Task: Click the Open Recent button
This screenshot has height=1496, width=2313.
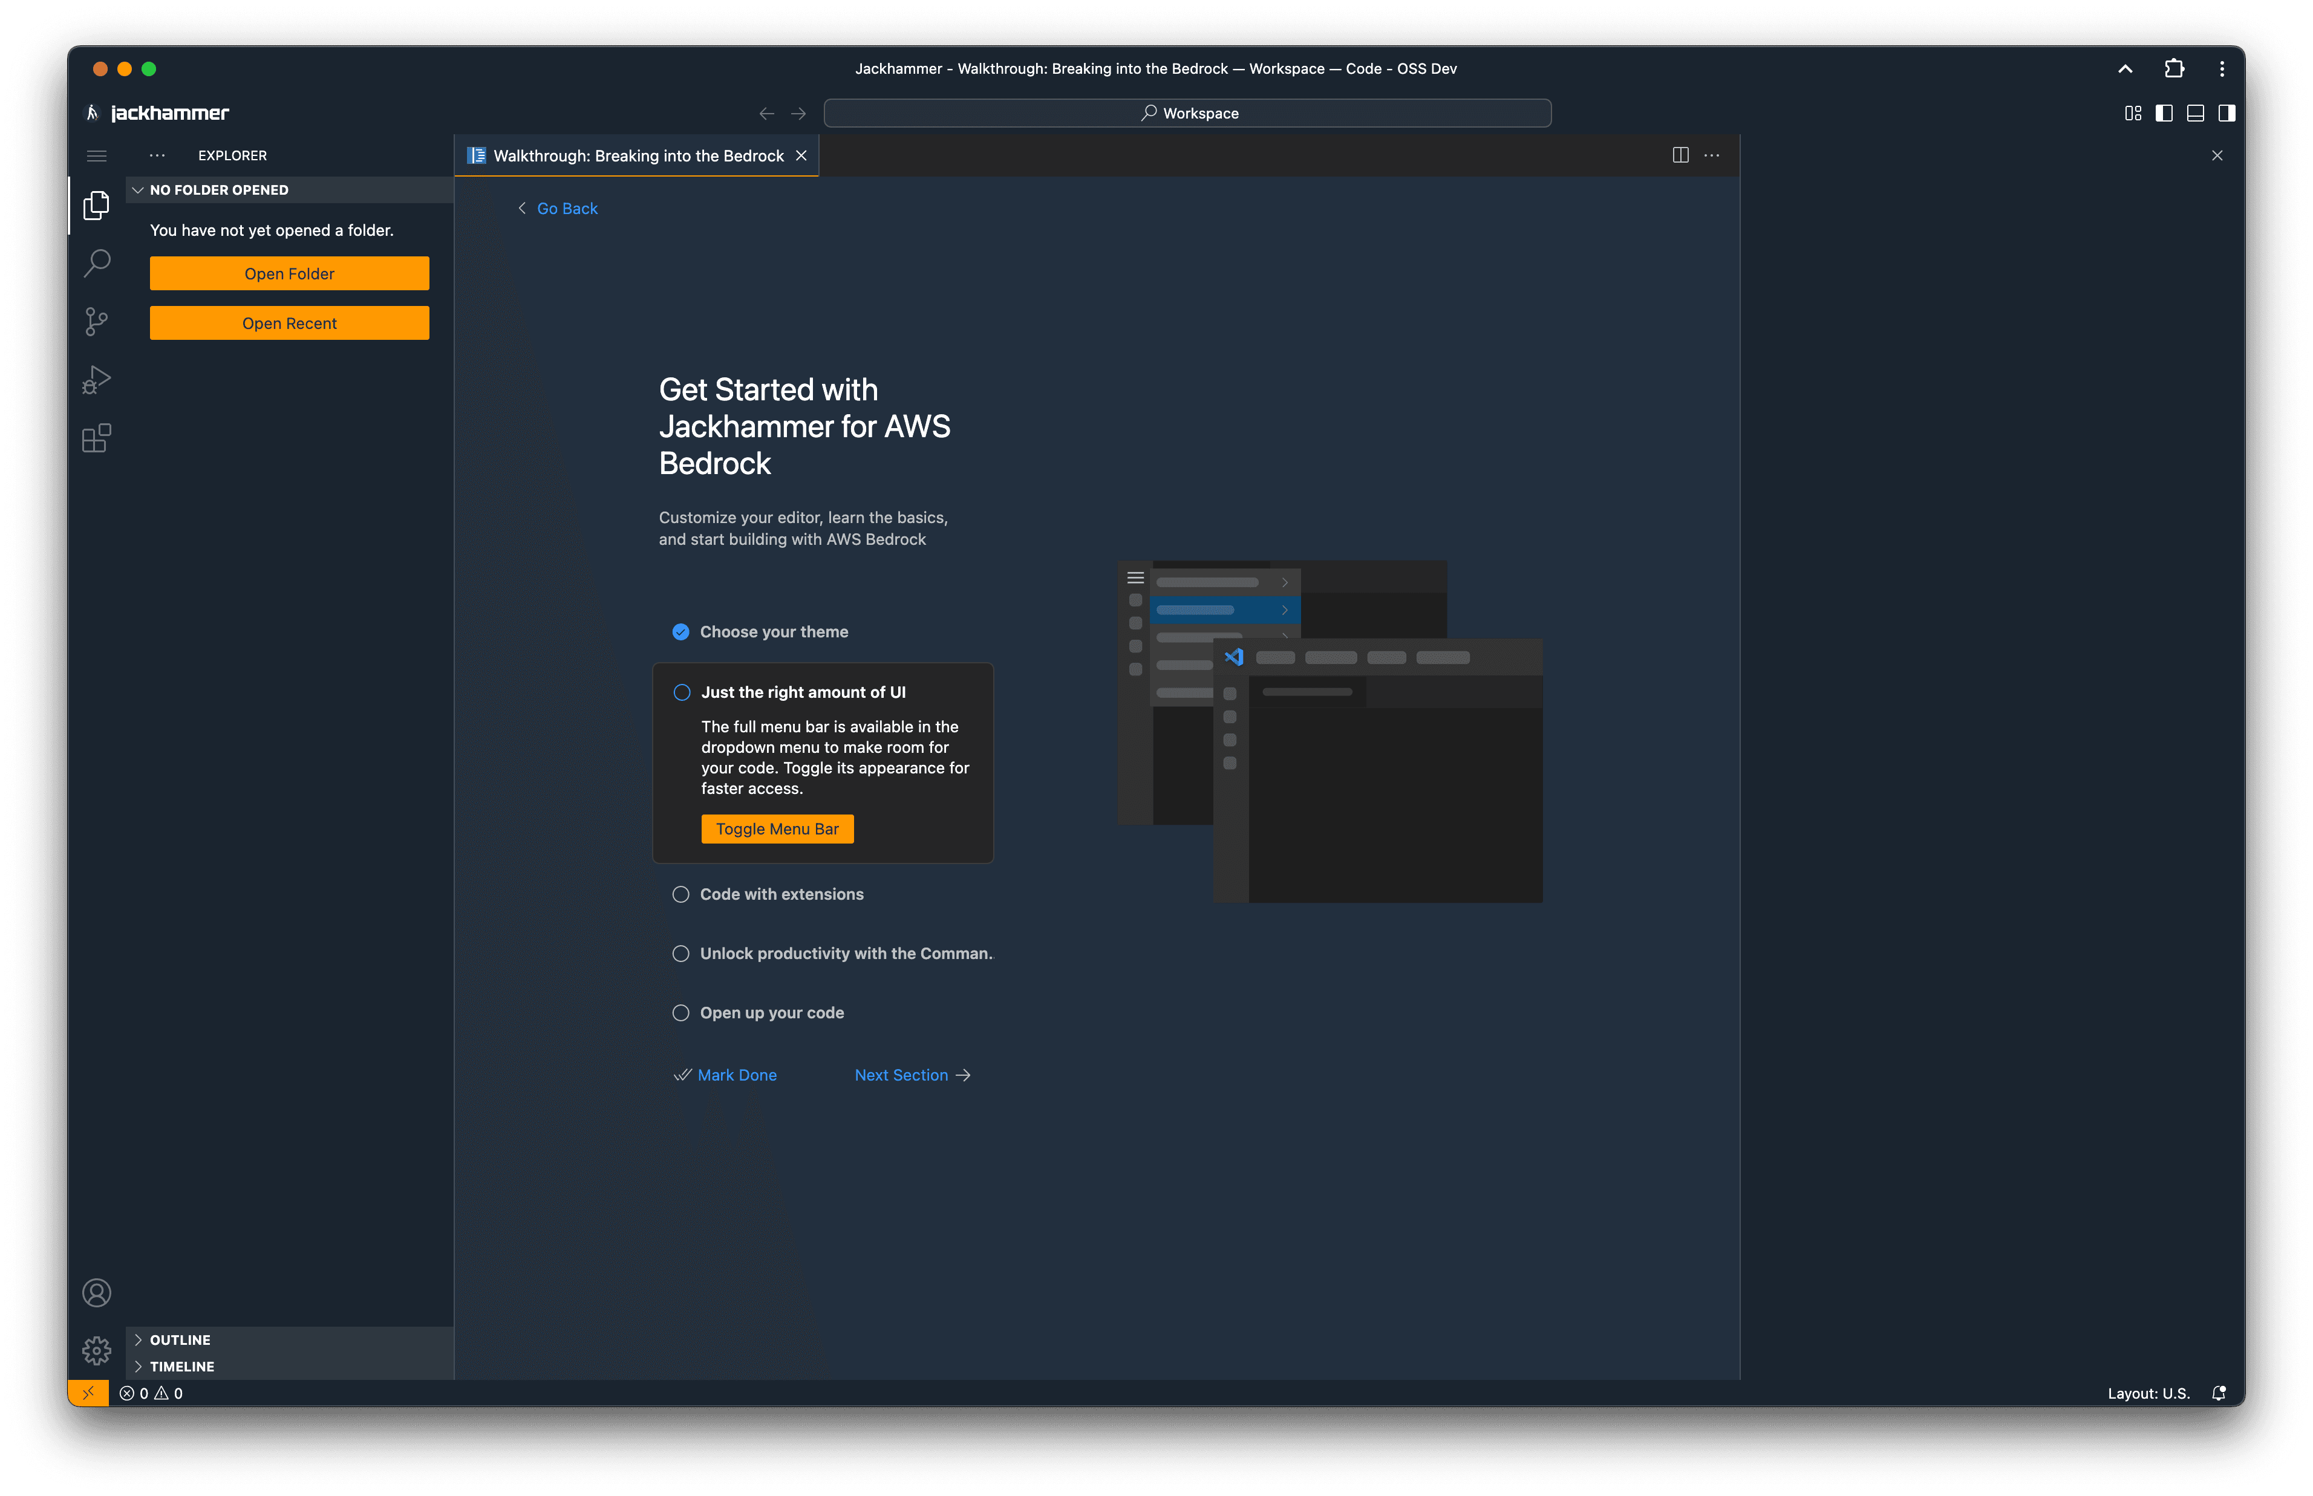Action: (x=290, y=324)
